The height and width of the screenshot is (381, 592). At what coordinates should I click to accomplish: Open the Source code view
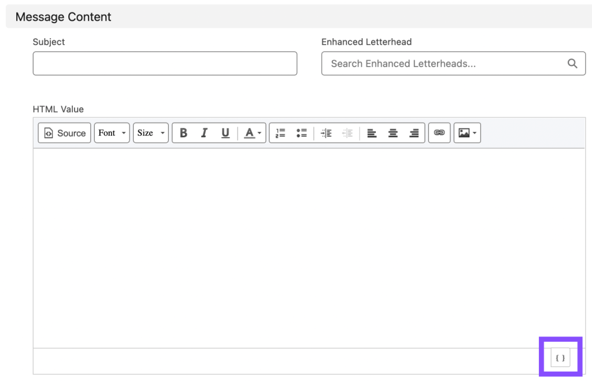click(x=64, y=132)
